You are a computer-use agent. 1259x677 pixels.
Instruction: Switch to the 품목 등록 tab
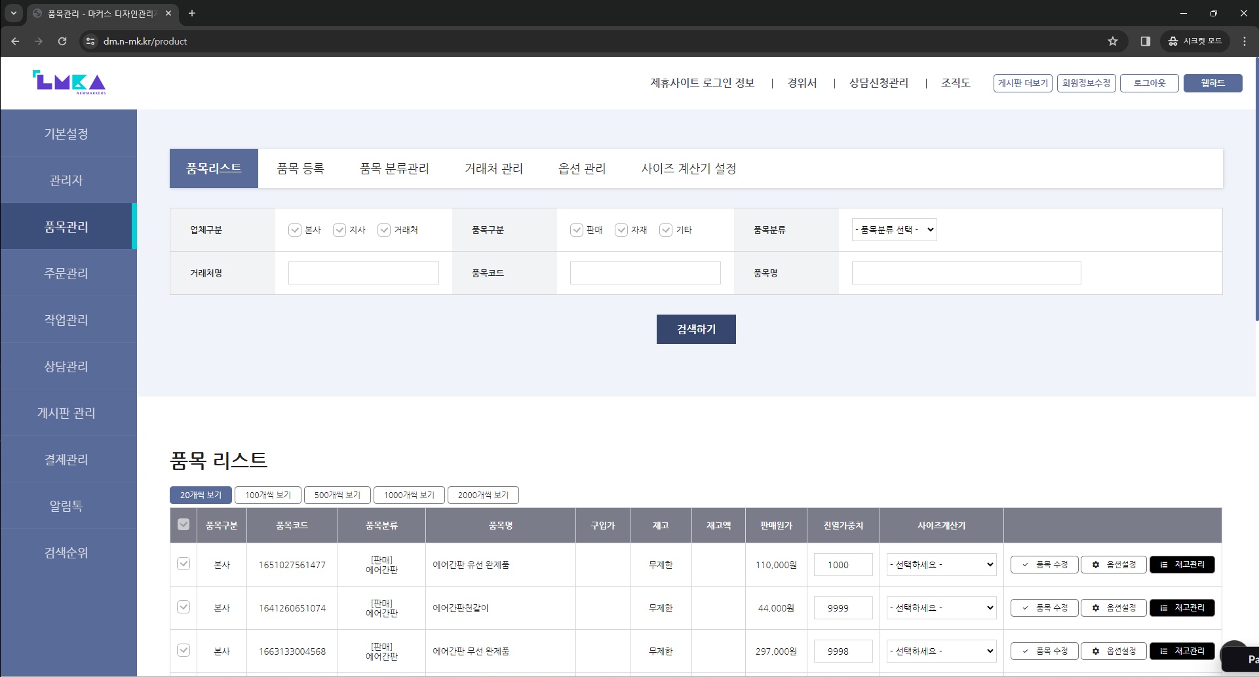point(300,168)
